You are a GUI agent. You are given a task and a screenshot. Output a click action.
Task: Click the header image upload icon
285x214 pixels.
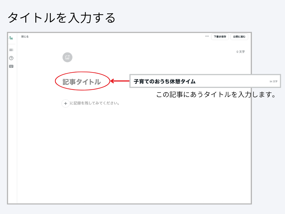point(68,57)
